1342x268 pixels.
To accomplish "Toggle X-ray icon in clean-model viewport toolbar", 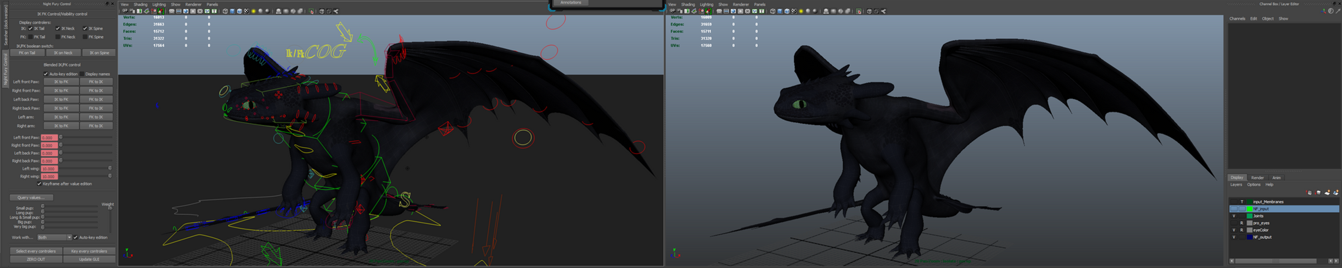I will point(870,11).
